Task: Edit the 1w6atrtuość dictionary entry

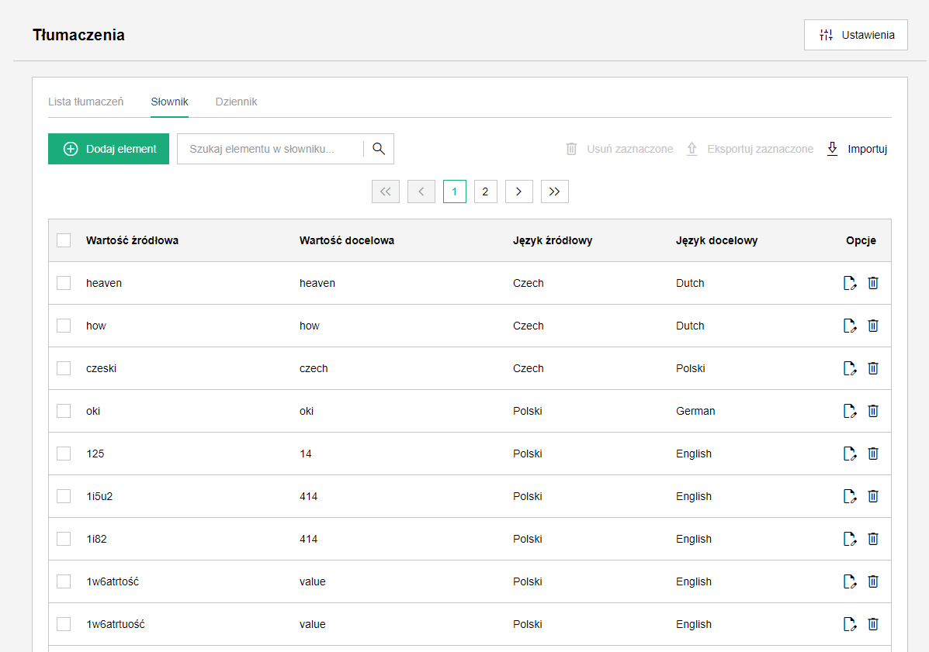Action: [850, 624]
